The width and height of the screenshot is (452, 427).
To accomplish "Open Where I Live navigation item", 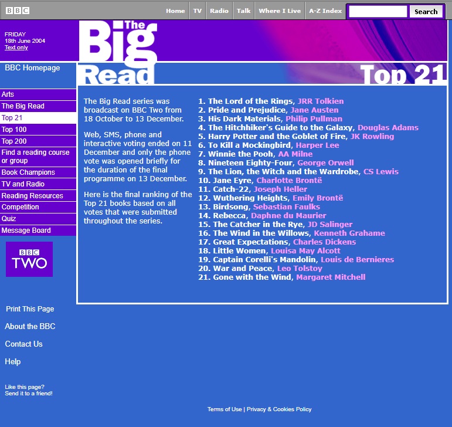I will 280,11.
